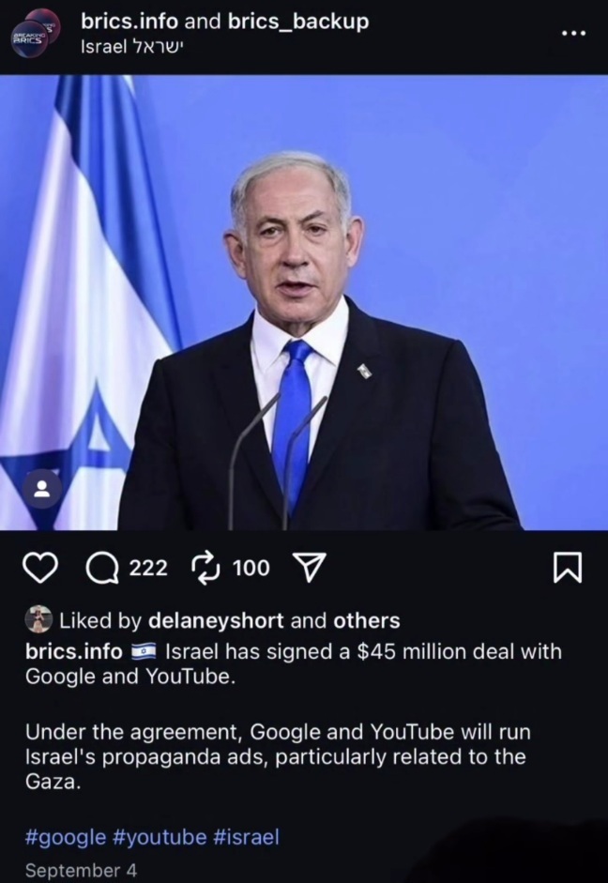Show tagged people on the photo
This screenshot has height=883, width=608.
point(41,488)
